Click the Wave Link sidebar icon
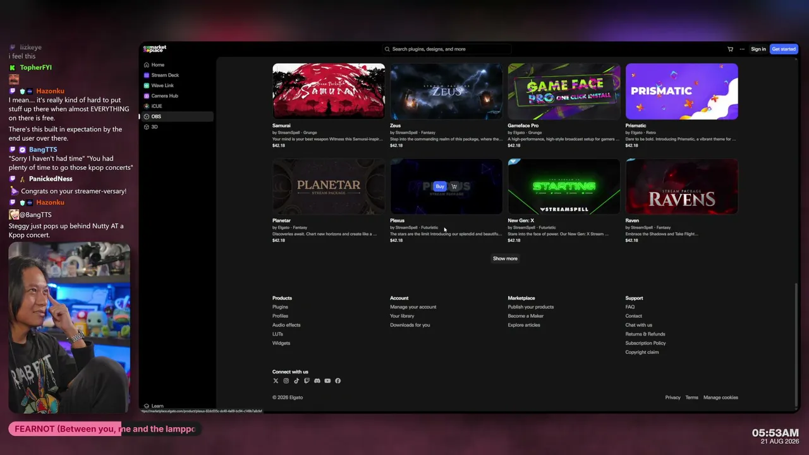Screen dimensions: 809x455 click(x=147, y=85)
